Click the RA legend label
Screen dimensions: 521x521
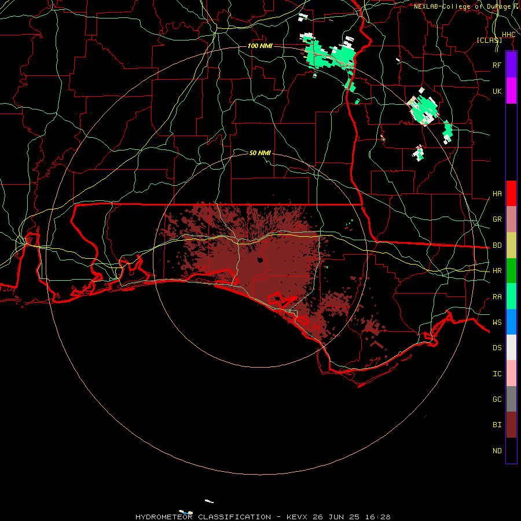coord(497,297)
